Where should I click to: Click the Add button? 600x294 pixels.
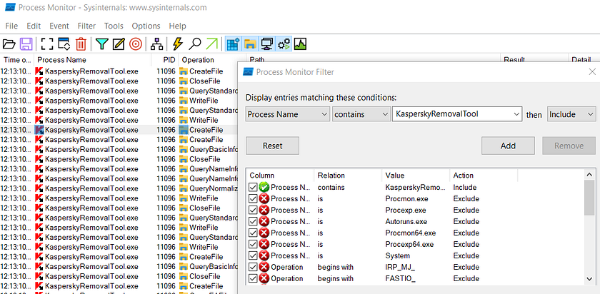[508, 146]
